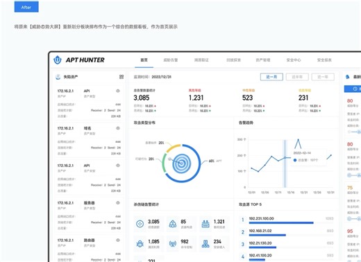The width and height of the screenshot is (361, 262).
Task: Click the 攻击源 TOP 5 heading
Action: pyautogui.click(x=250, y=204)
